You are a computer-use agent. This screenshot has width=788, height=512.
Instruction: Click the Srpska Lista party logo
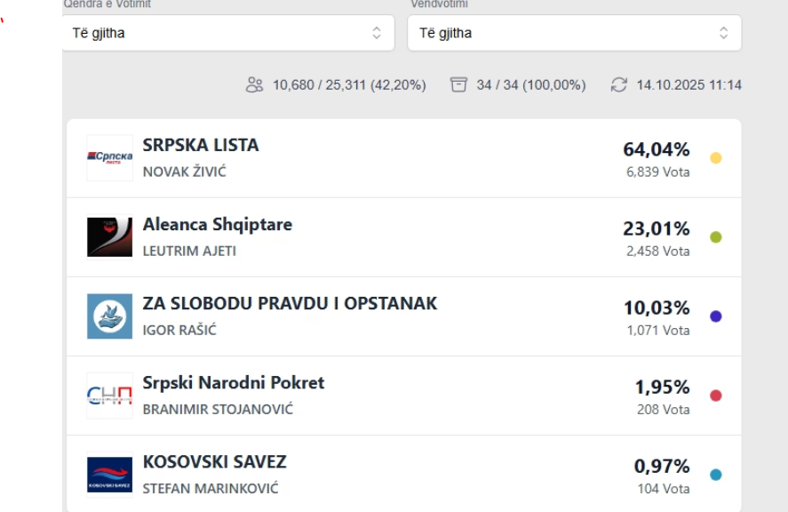coord(109,158)
